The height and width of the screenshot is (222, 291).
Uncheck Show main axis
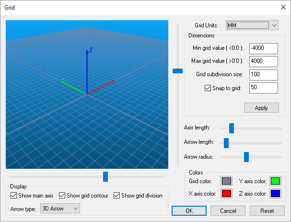[x=14, y=196]
